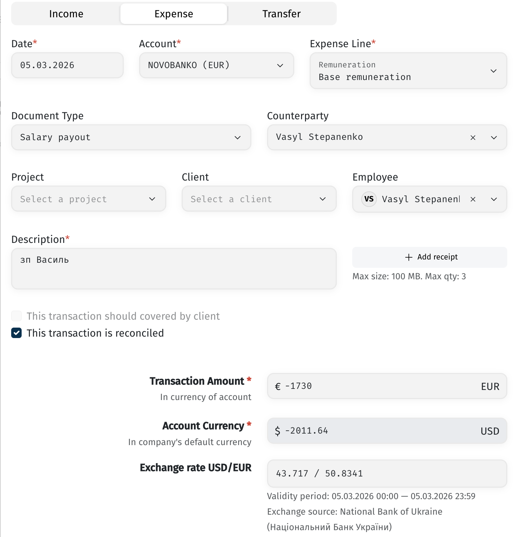Click the euro sign in Transaction Amount
This screenshot has width=517, height=537.
pos(278,387)
